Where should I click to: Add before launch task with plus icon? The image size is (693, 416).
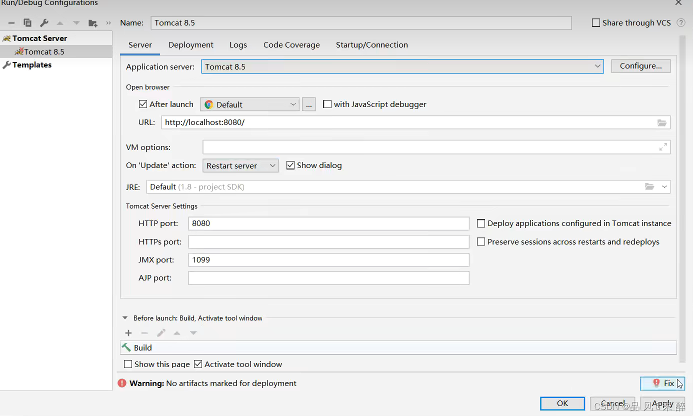coord(128,333)
